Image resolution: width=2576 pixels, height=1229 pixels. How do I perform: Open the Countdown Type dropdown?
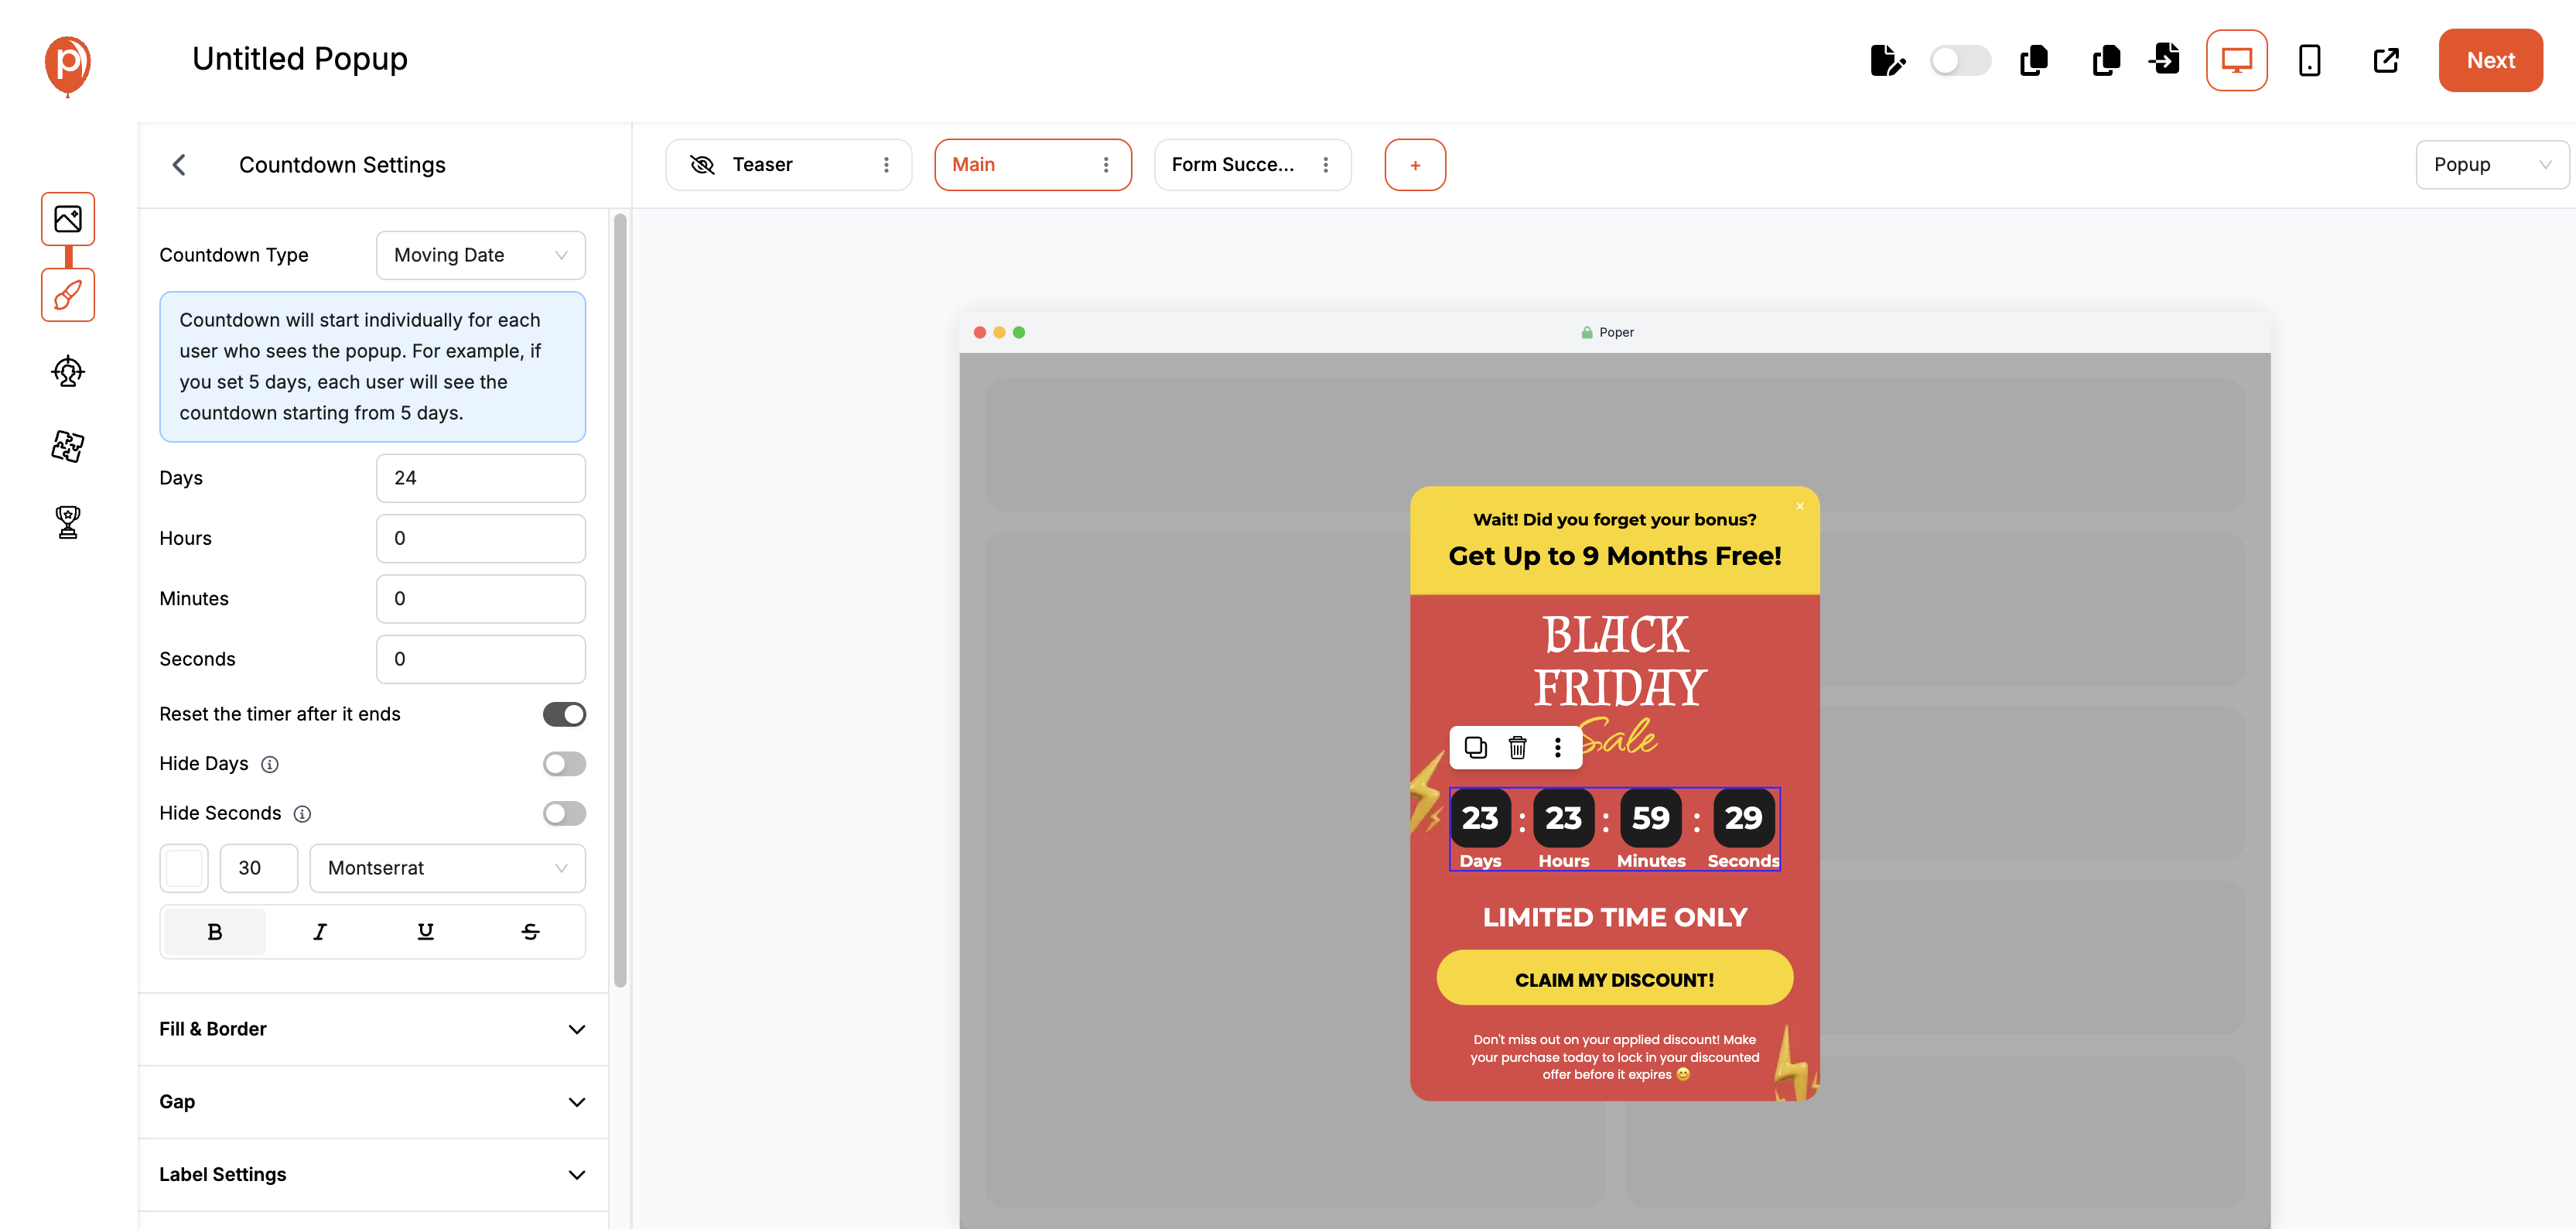pyautogui.click(x=480, y=255)
